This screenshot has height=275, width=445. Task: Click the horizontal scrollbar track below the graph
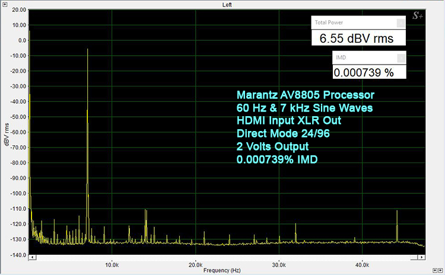227,257
